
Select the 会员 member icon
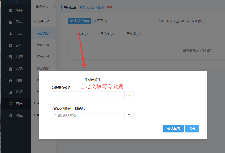coord(11,34)
